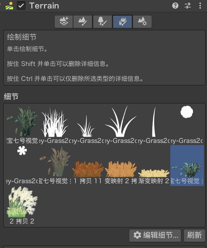Select the white asterisk flower detail

click(x=22, y=166)
